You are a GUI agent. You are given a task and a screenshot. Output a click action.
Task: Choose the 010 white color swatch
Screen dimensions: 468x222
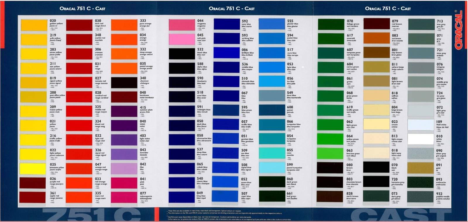[x=421, y=139]
